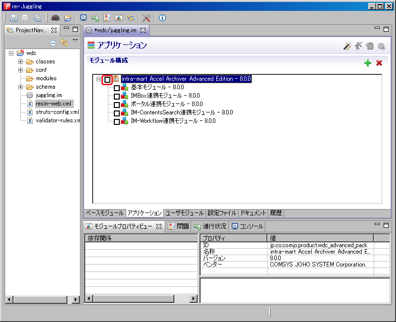Close the module property view tab
Viewport: 396px width, 322px height.
click(158, 226)
